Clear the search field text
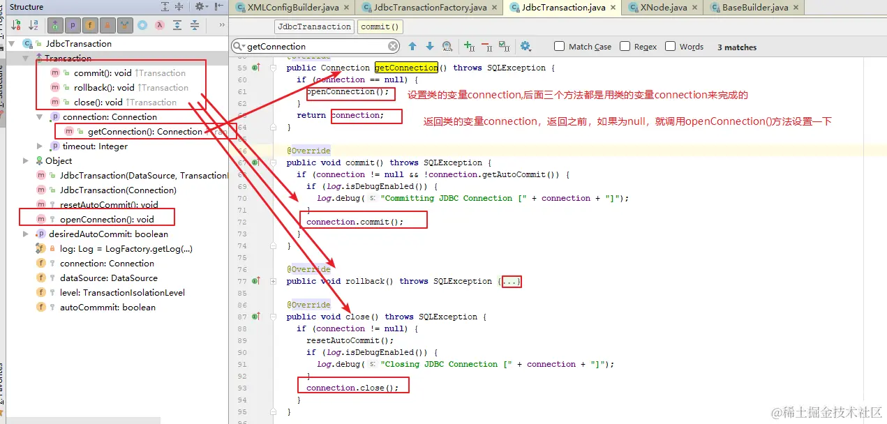This screenshot has width=887, height=424. (x=393, y=47)
